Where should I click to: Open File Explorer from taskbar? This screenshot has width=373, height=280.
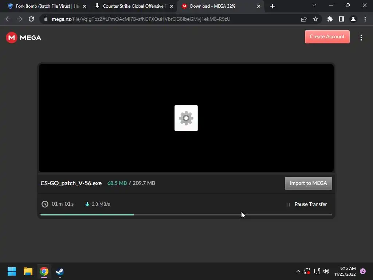pos(28,271)
